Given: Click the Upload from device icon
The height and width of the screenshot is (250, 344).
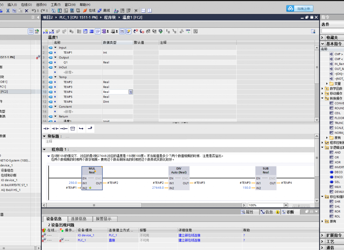Looking at the screenshot, I should click(x=66, y=10).
